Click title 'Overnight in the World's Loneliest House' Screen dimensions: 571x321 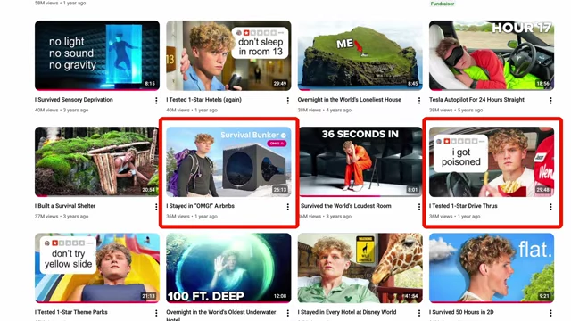349,100
